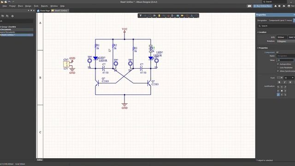Click the Editor tab below the sheet
Image resolution: width=295 pixels, height=166 pixels.
tap(40, 160)
